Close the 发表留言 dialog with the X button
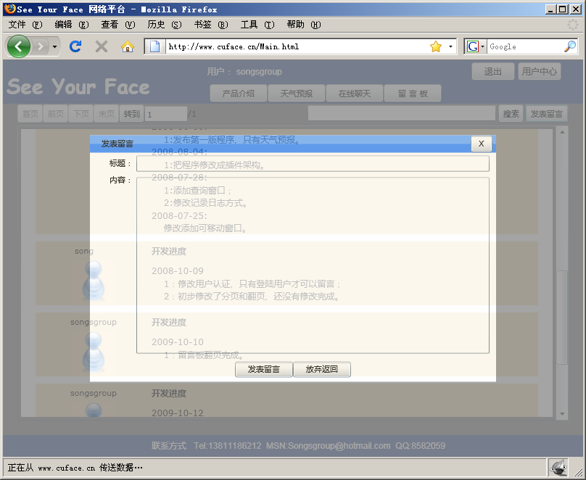586x480 pixels. pos(482,144)
